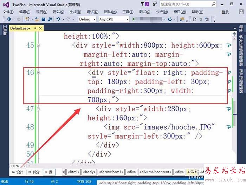Open the 文件(F) menu
Viewport: 246px width, 185px height.
coord(8,12)
